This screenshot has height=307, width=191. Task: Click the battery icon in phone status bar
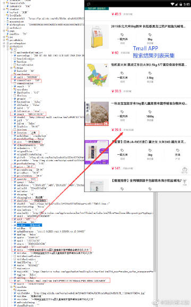point(181,4)
